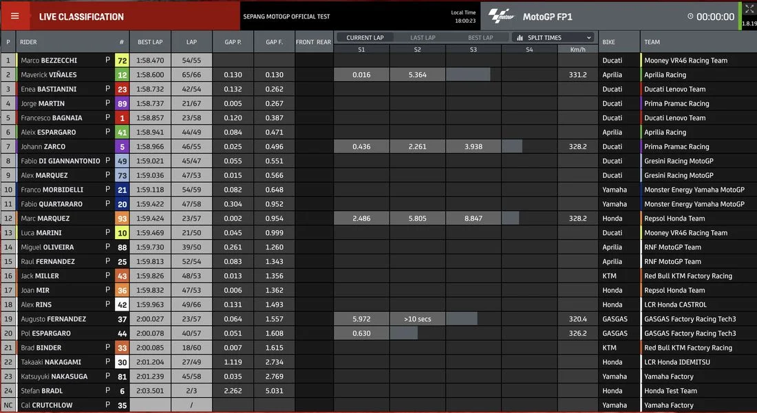
Task: Click the local time 18:00:23
Action: pyautogui.click(x=465, y=21)
